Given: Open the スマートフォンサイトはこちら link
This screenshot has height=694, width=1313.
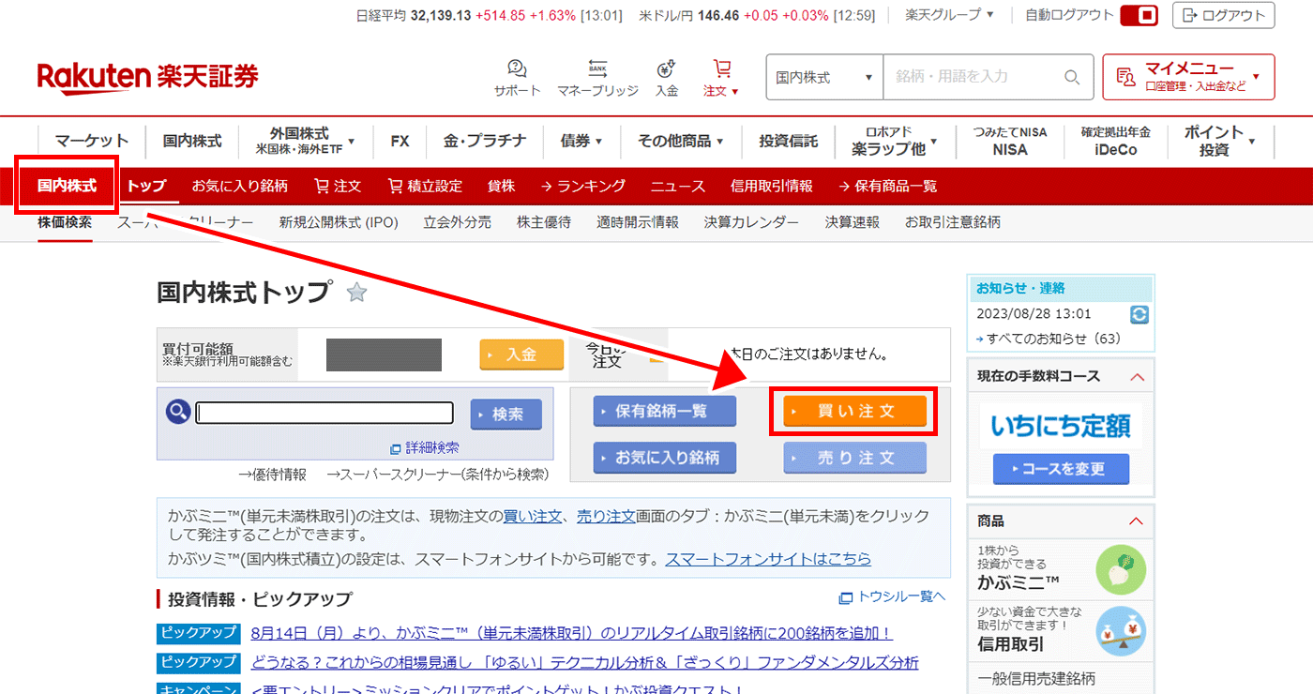Looking at the screenshot, I should coord(768,559).
